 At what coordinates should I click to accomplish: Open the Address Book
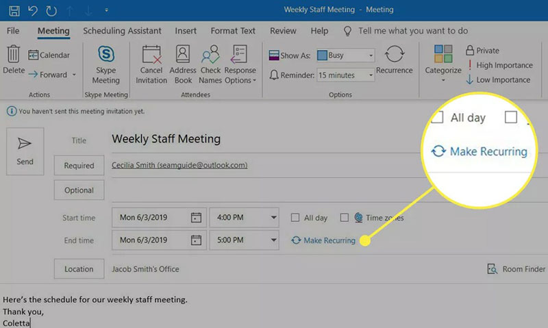click(x=183, y=65)
